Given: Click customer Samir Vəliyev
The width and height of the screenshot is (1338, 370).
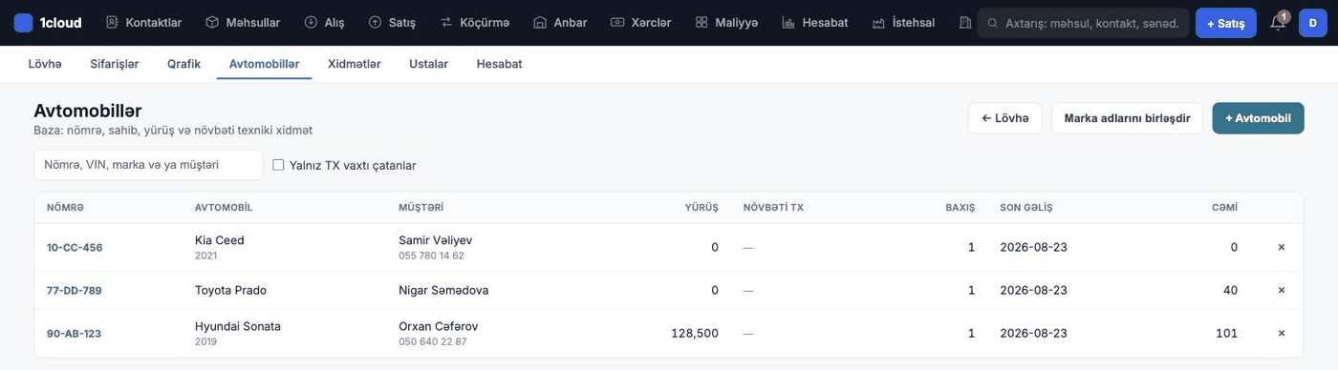Looking at the screenshot, I should pos(435,240).
